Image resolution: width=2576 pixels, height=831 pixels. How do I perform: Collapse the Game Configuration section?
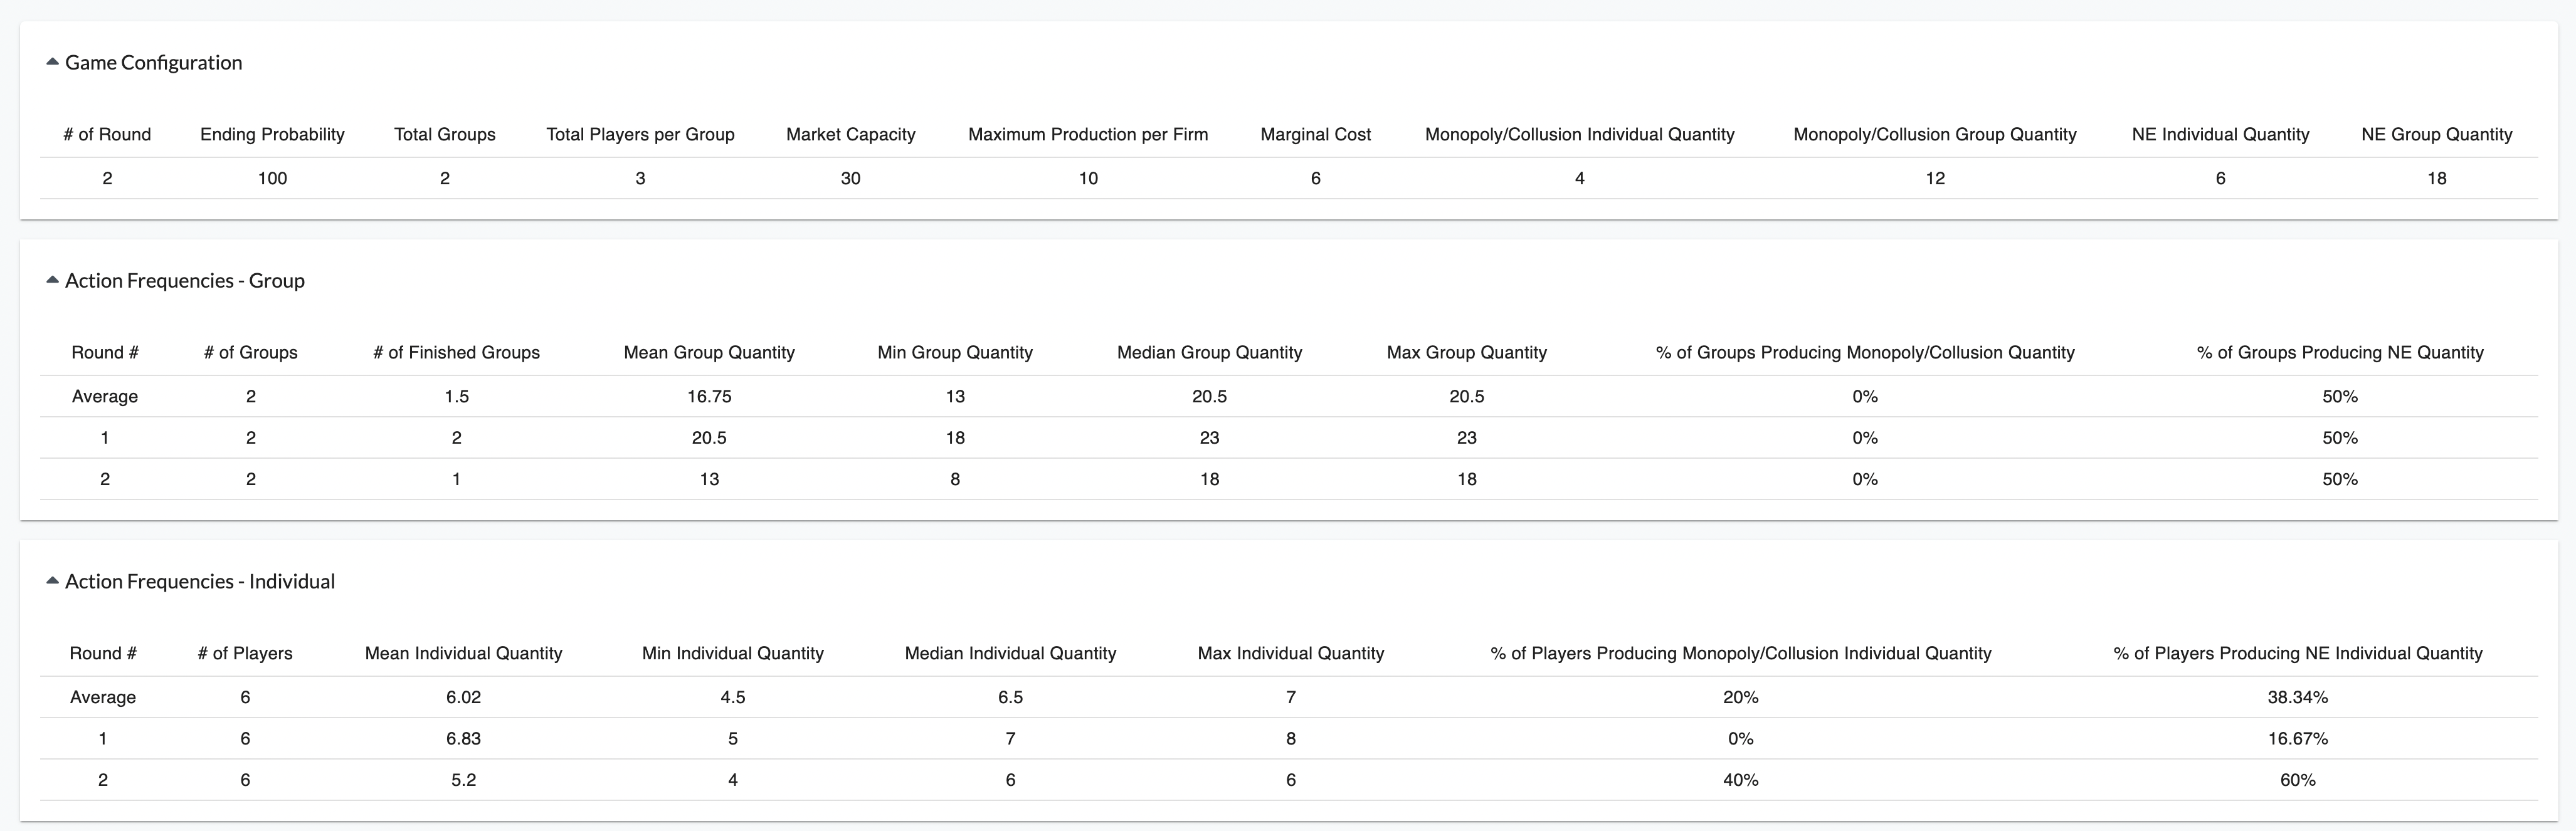[x=53, y=62]
